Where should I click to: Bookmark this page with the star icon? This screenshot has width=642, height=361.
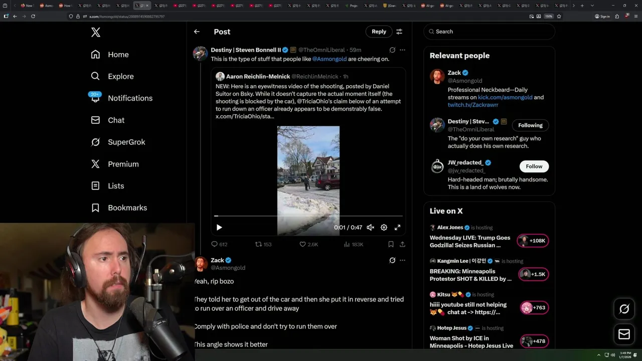click(559, 16)
